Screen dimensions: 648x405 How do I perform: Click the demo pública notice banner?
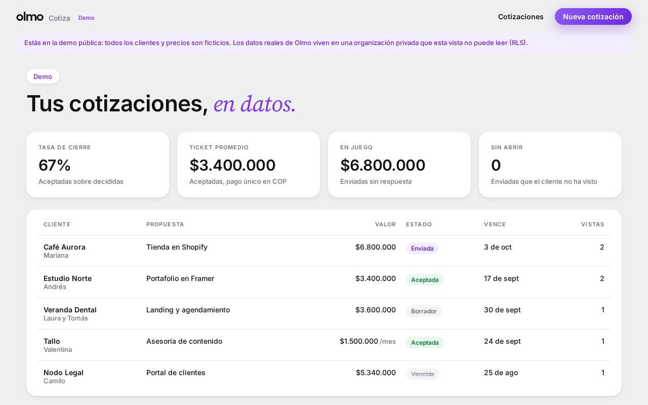click(324, 43)
